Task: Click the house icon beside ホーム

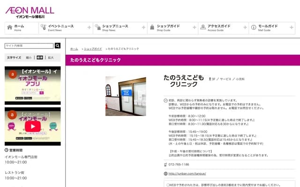Action: click(x=9, y=27)
